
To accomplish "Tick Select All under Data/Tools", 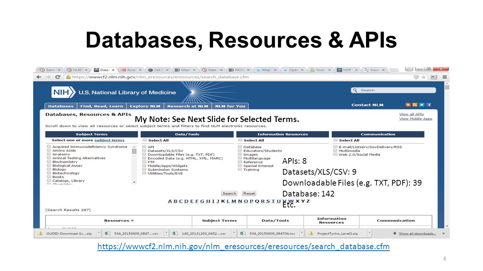I will [x=145, y=140].
